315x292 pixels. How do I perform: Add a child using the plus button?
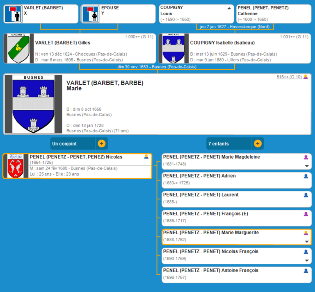(258, 144)
